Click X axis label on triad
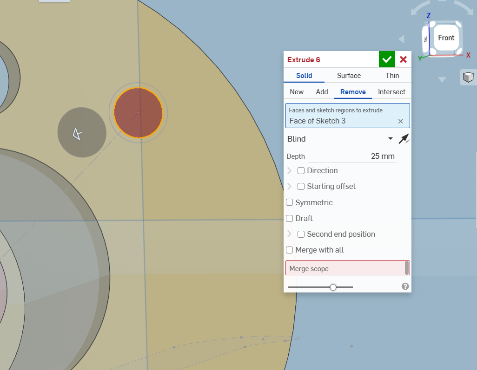The height and width of the screenshot is (370, 477). tap(468, 55)
